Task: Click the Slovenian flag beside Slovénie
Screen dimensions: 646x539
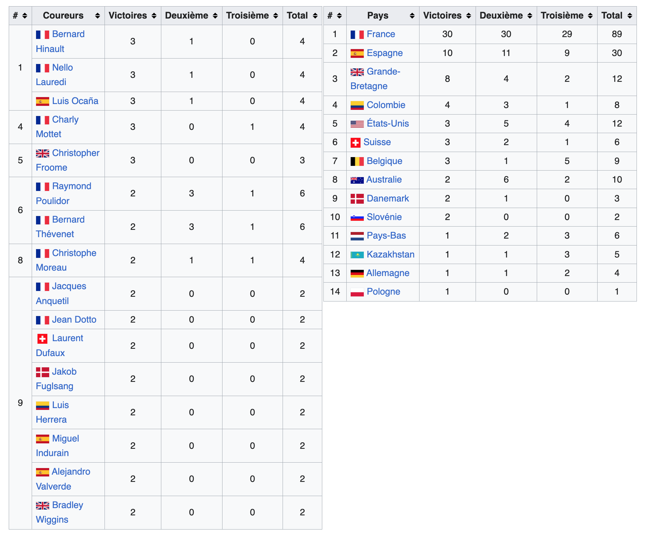Action: (357, 217)
